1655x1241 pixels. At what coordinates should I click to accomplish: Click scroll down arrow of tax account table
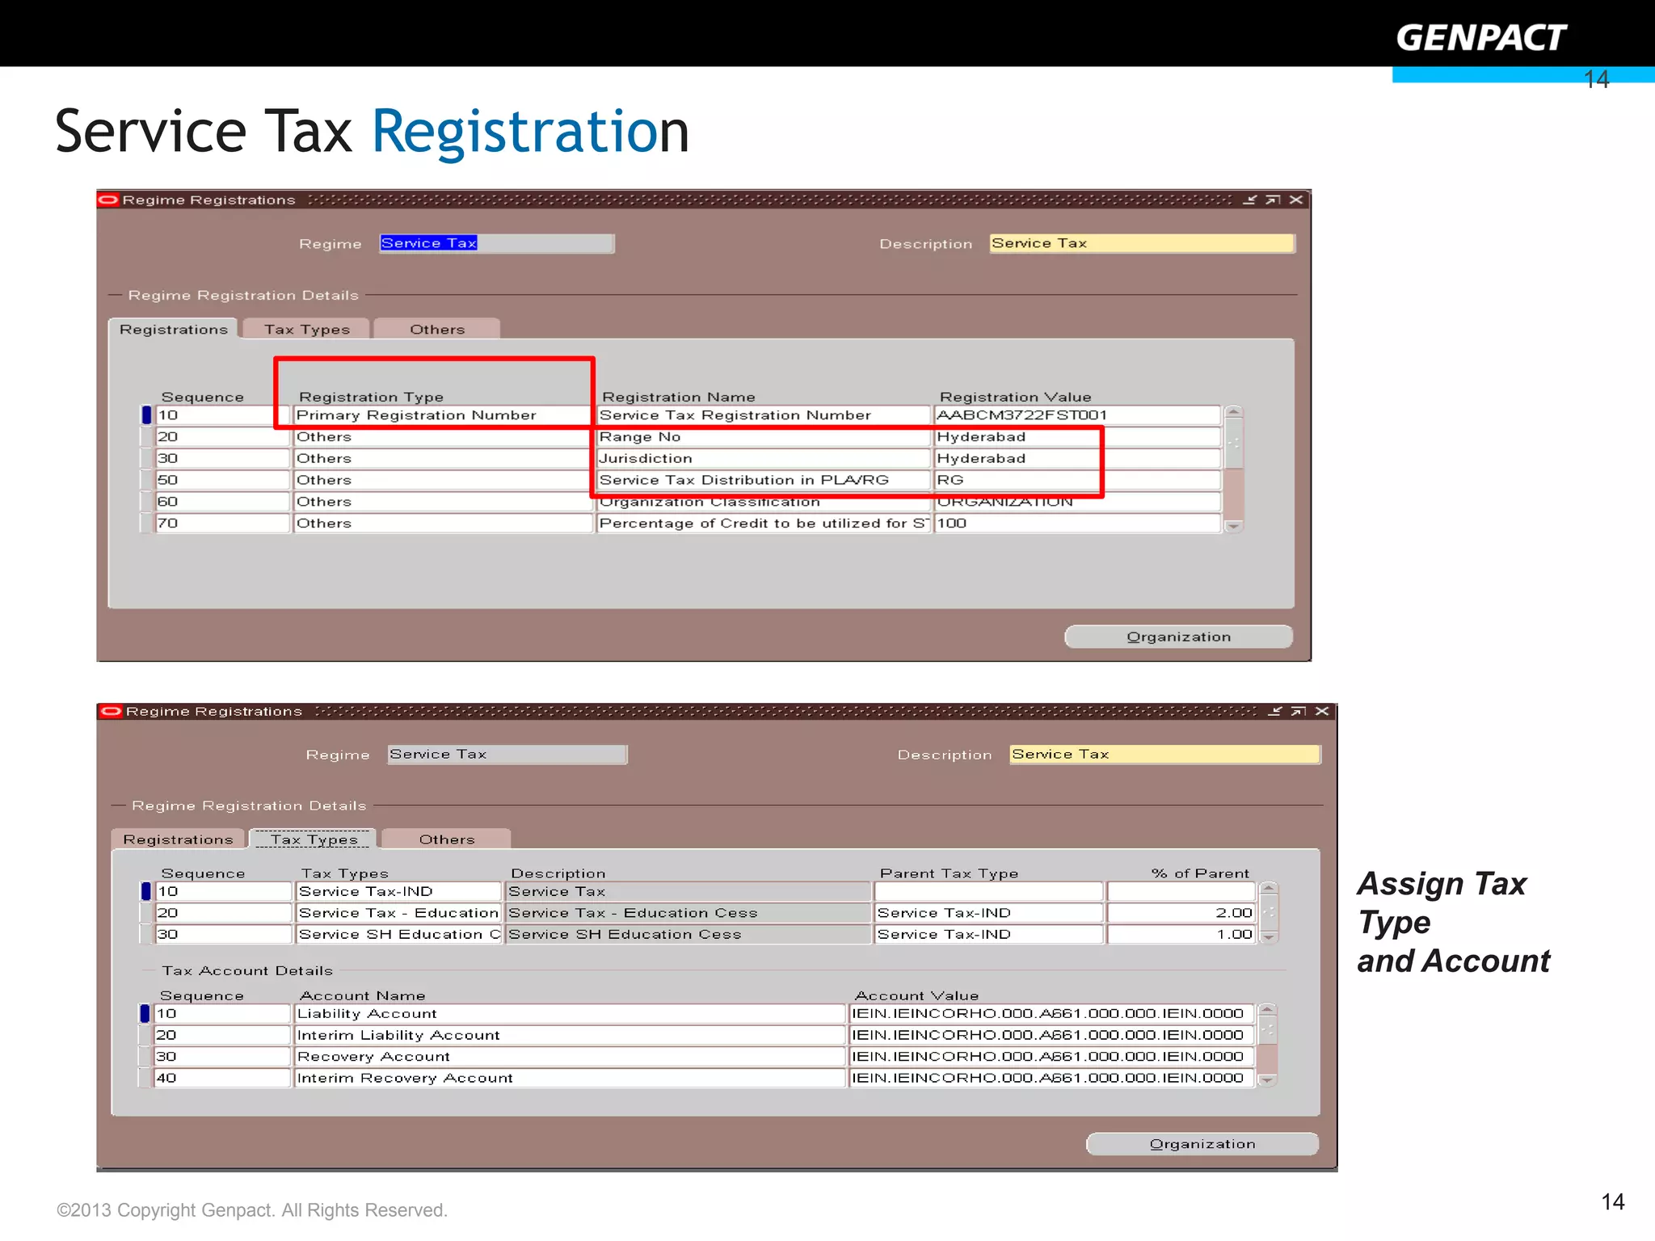point(1268,1080)
